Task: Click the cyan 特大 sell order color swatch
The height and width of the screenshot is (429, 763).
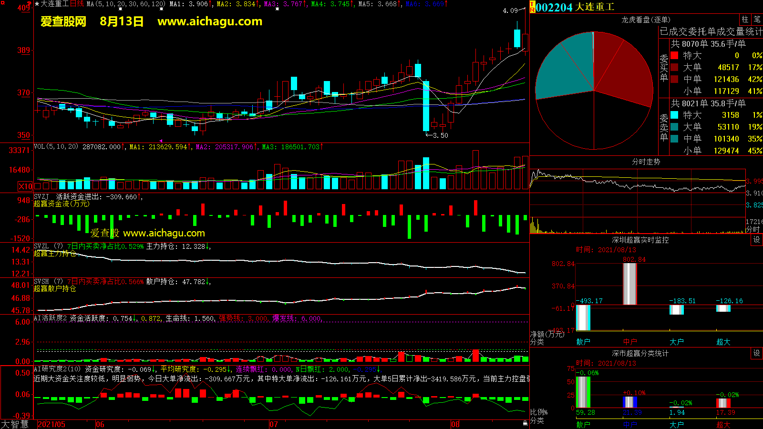Action: point(674,115)
